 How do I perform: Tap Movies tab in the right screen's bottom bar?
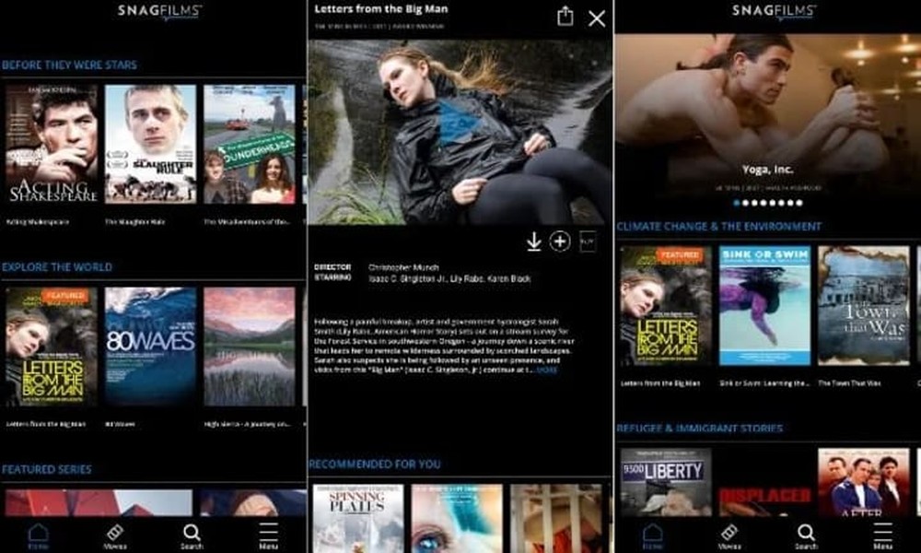point(729,535)
